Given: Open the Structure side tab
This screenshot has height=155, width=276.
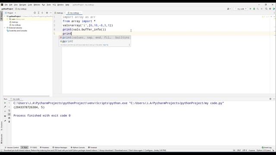Looking at the screenshot, I should [2, 126].
